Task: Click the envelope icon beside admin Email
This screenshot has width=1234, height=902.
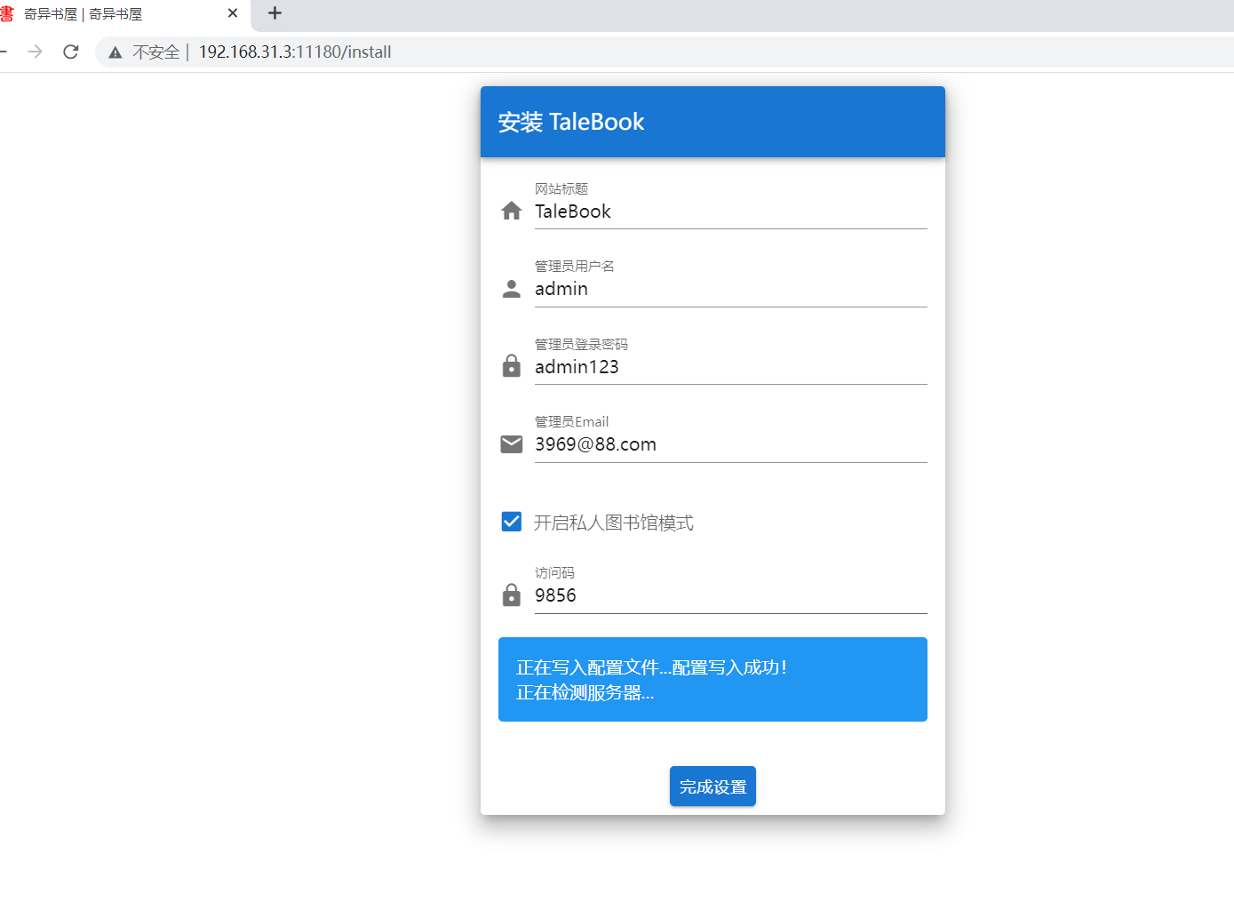Action: 511,443
